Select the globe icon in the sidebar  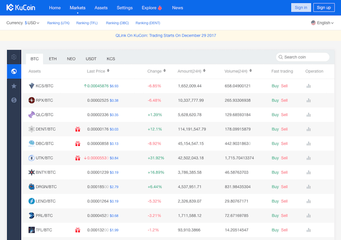[x=14, y=71]
